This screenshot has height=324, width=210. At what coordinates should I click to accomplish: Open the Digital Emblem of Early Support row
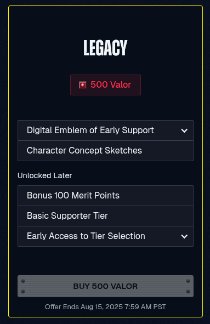click(105, 130)
